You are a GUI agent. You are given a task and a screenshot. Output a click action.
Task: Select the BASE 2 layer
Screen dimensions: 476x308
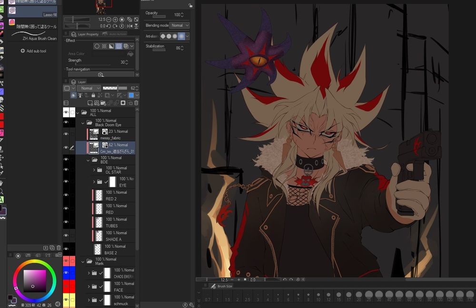pos(114,250)
